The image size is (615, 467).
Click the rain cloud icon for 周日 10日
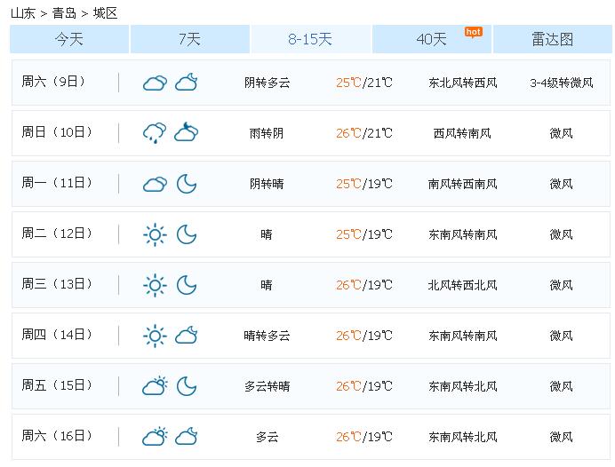click(x=155, y=133)
